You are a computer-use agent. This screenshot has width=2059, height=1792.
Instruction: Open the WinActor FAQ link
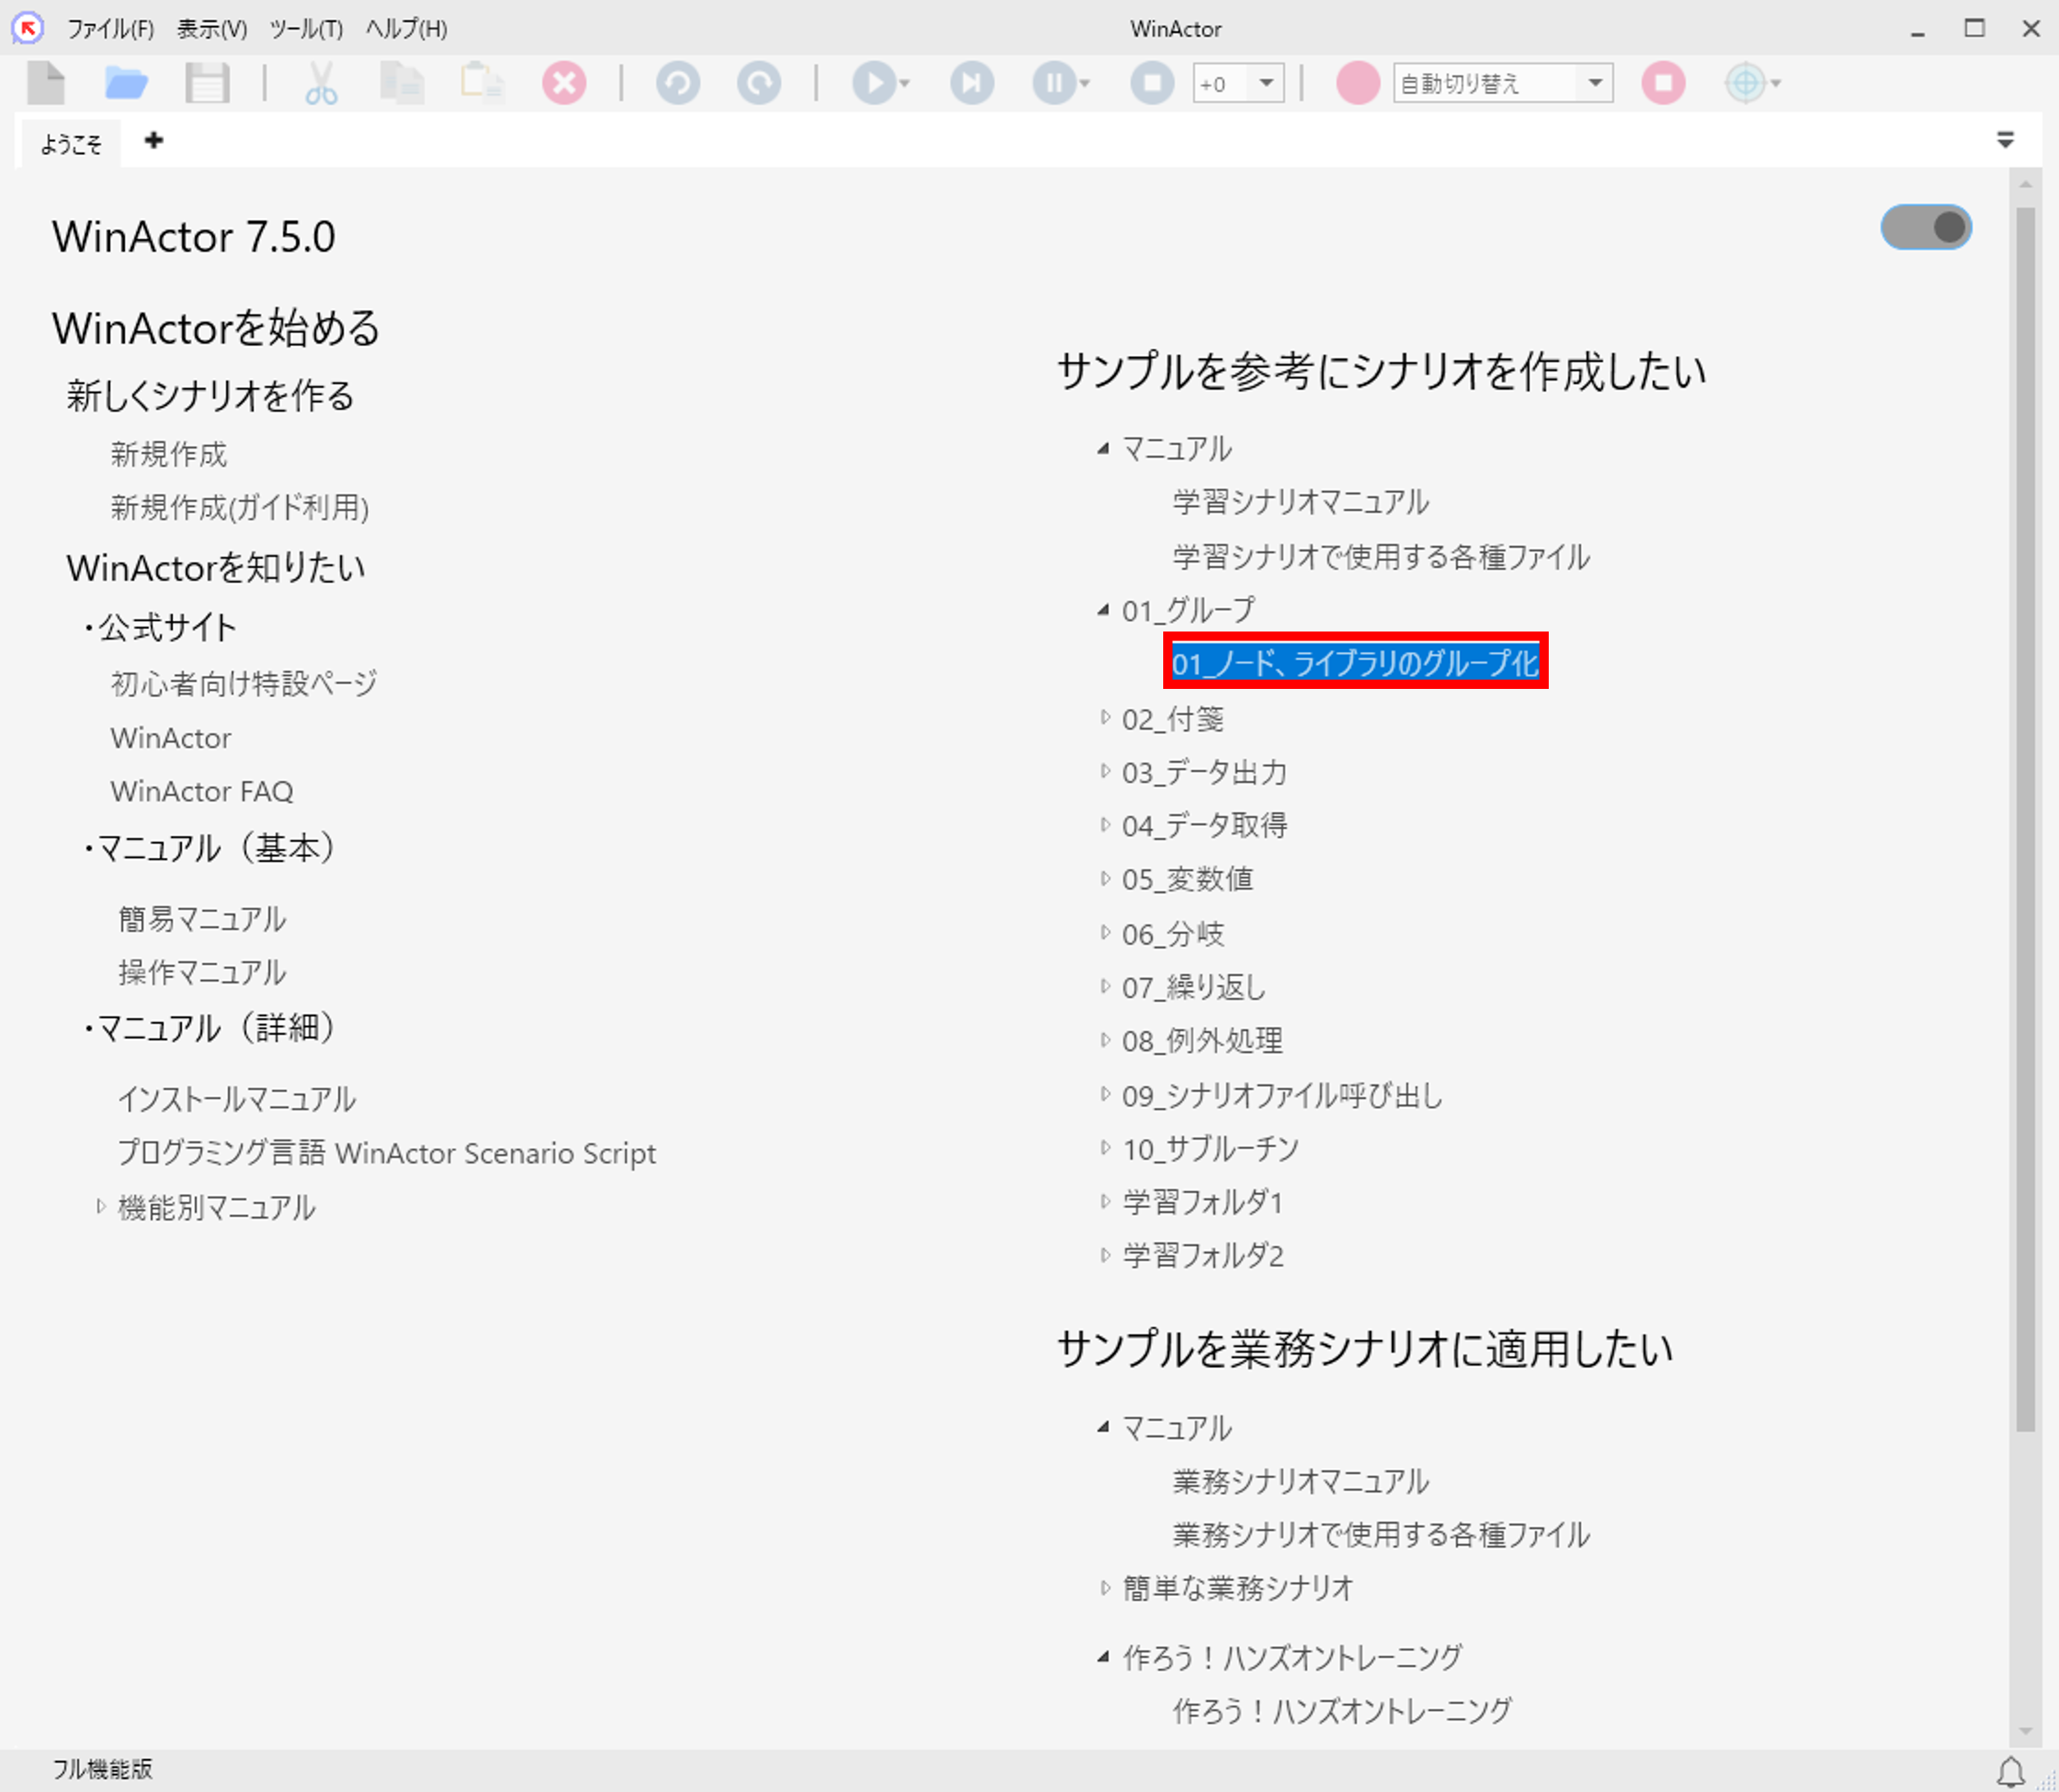point(202,791)
